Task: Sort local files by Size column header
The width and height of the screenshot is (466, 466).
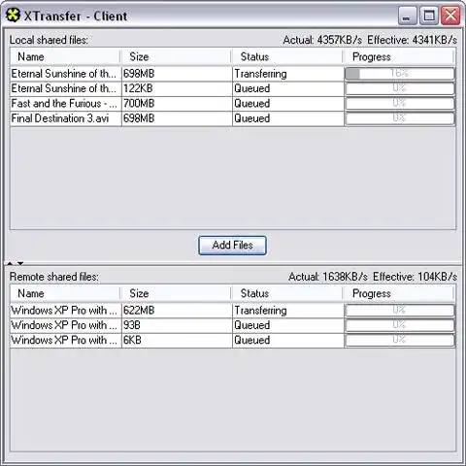Action: coord(176,56)
